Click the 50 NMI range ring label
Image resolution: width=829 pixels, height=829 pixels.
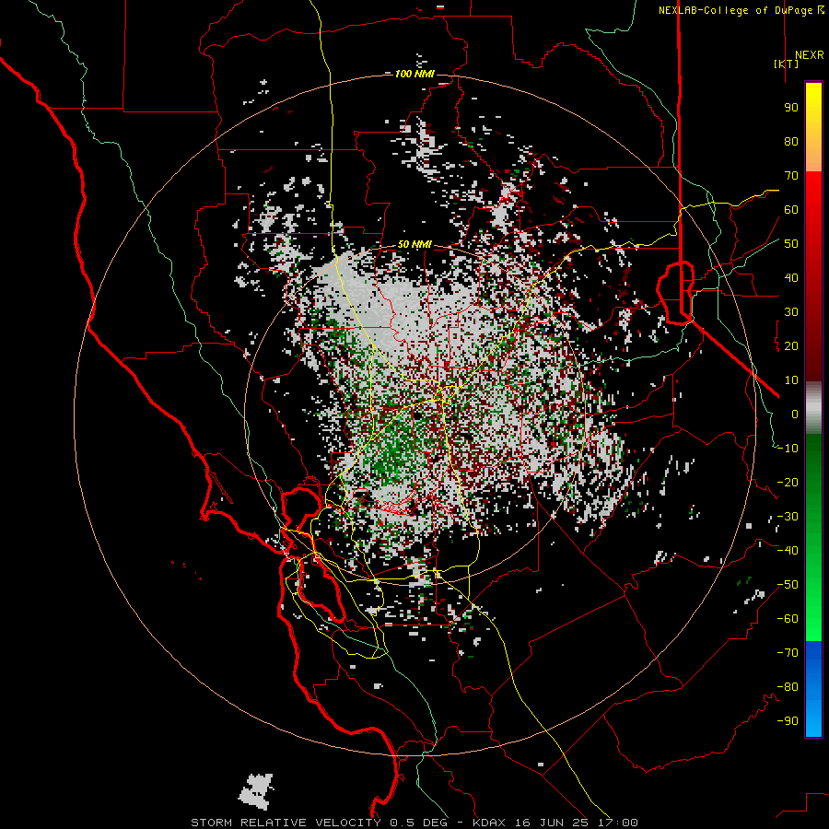(x=414, y=244)
